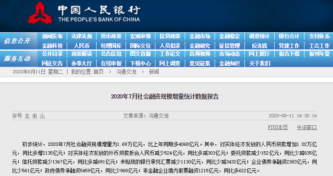The image size is (333, 176).
Task: Go to 银行会计 section
Action: 289,36
